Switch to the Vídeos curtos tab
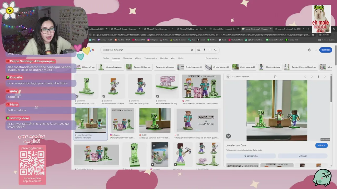Screen dimensions: 337x189 151,58
